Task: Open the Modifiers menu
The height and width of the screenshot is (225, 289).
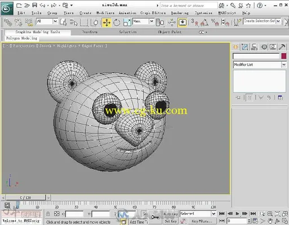Action: coord(105,13)
